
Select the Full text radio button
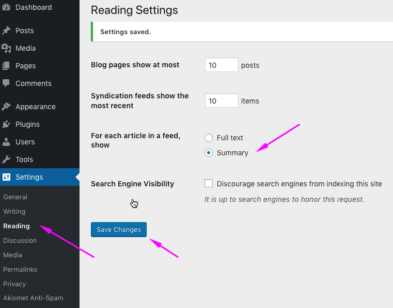pyautogui.click(x=209, y=138)
